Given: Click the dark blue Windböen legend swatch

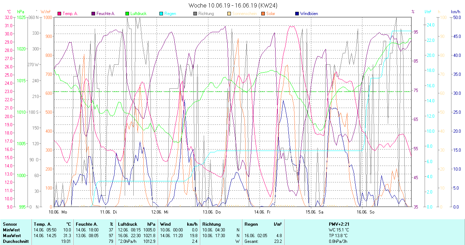Looking at the screenshot, I should [x=297, y=14].
